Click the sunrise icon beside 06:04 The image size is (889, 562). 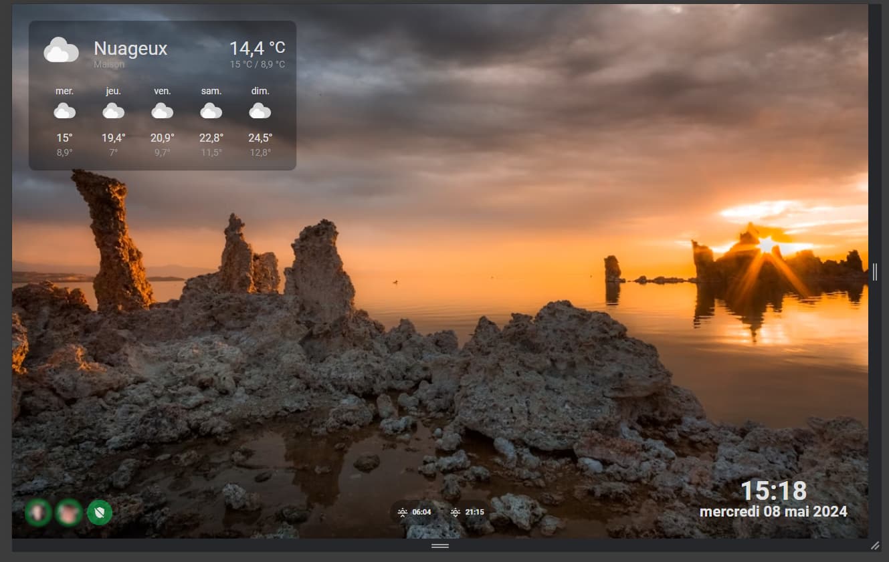[x=403, y=512]
